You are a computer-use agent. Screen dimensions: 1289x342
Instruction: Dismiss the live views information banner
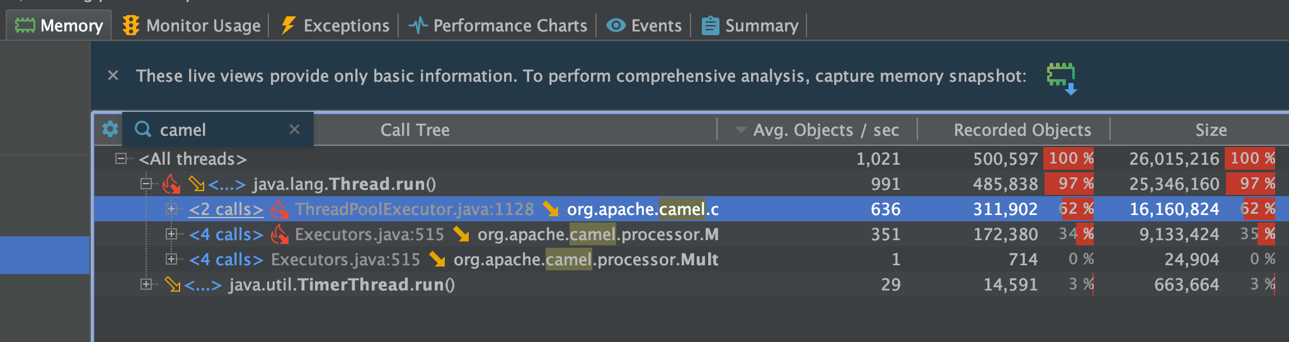click(113, 76)
